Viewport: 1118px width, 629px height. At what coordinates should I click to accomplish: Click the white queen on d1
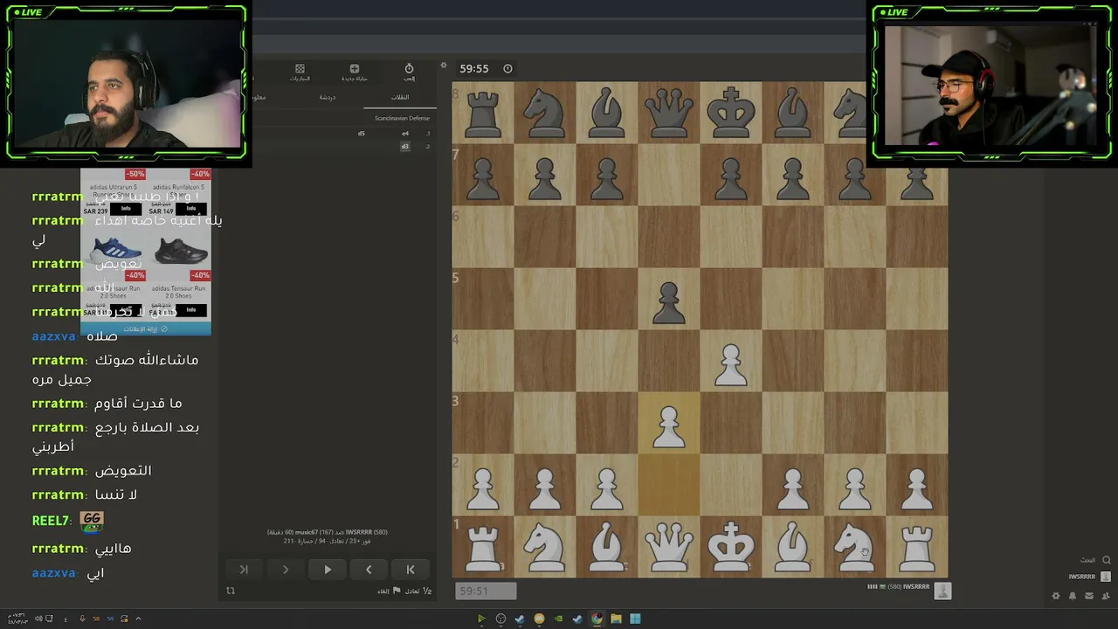tap(669, 547)
